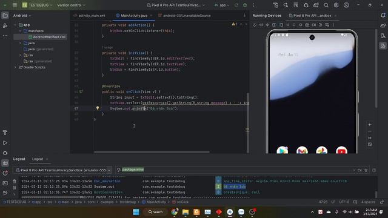Select the java (generated) folder
The image size is (388, 218).
[x=38, y=49]
